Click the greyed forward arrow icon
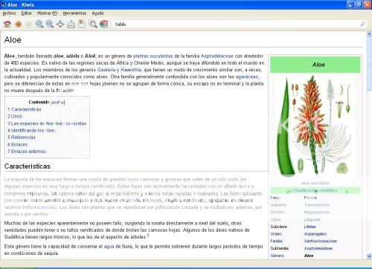The height and width of the screenshot is (269, 372). coord(29,24)
